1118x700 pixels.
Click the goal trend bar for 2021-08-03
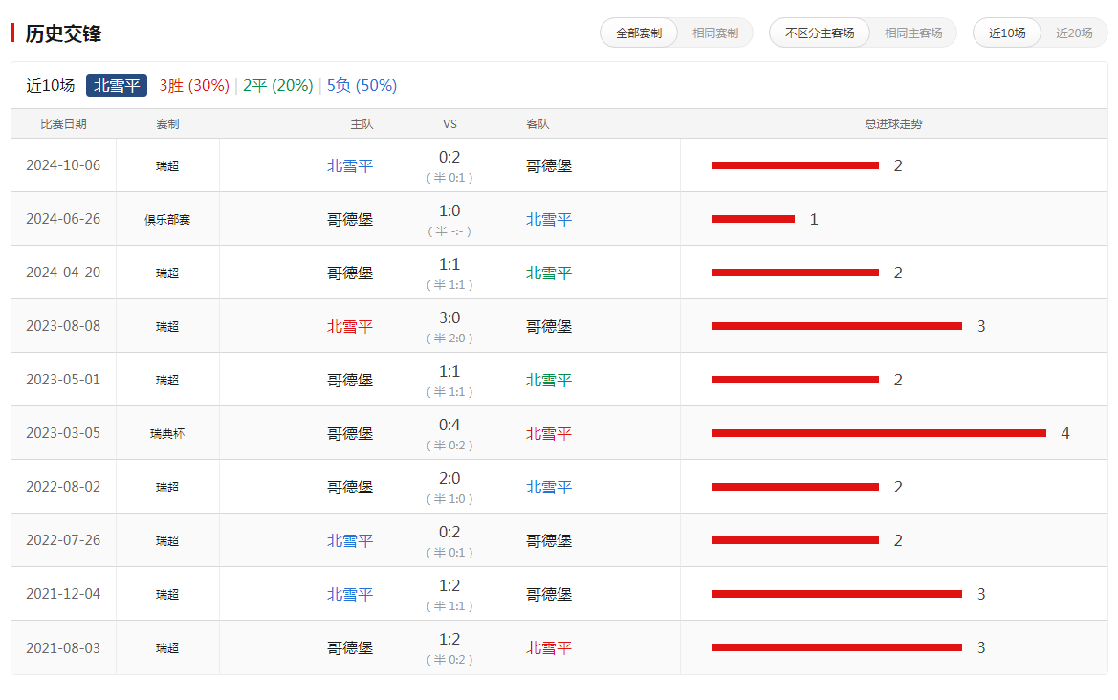coord(837,648)
